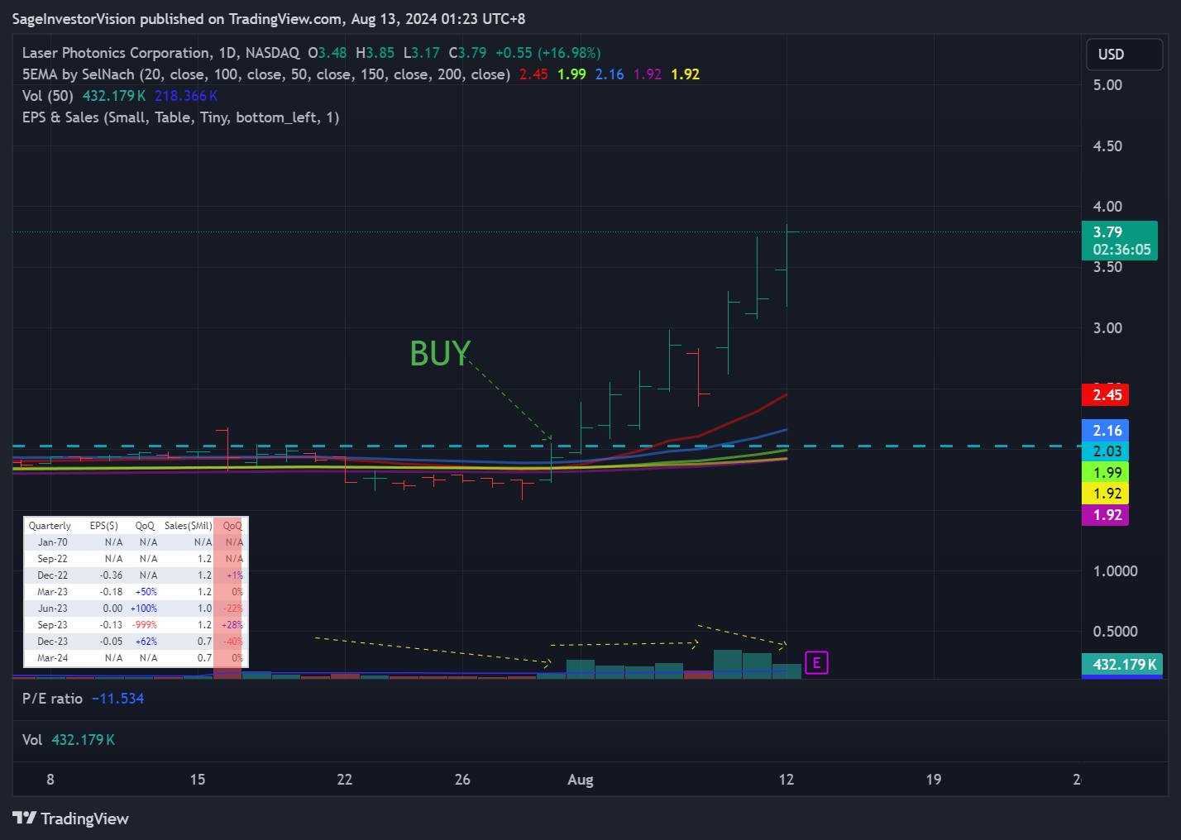Click the Sales($Mil) column header
The width and height of the screenshot is (1181, 840).
click(x=188, y=526)
